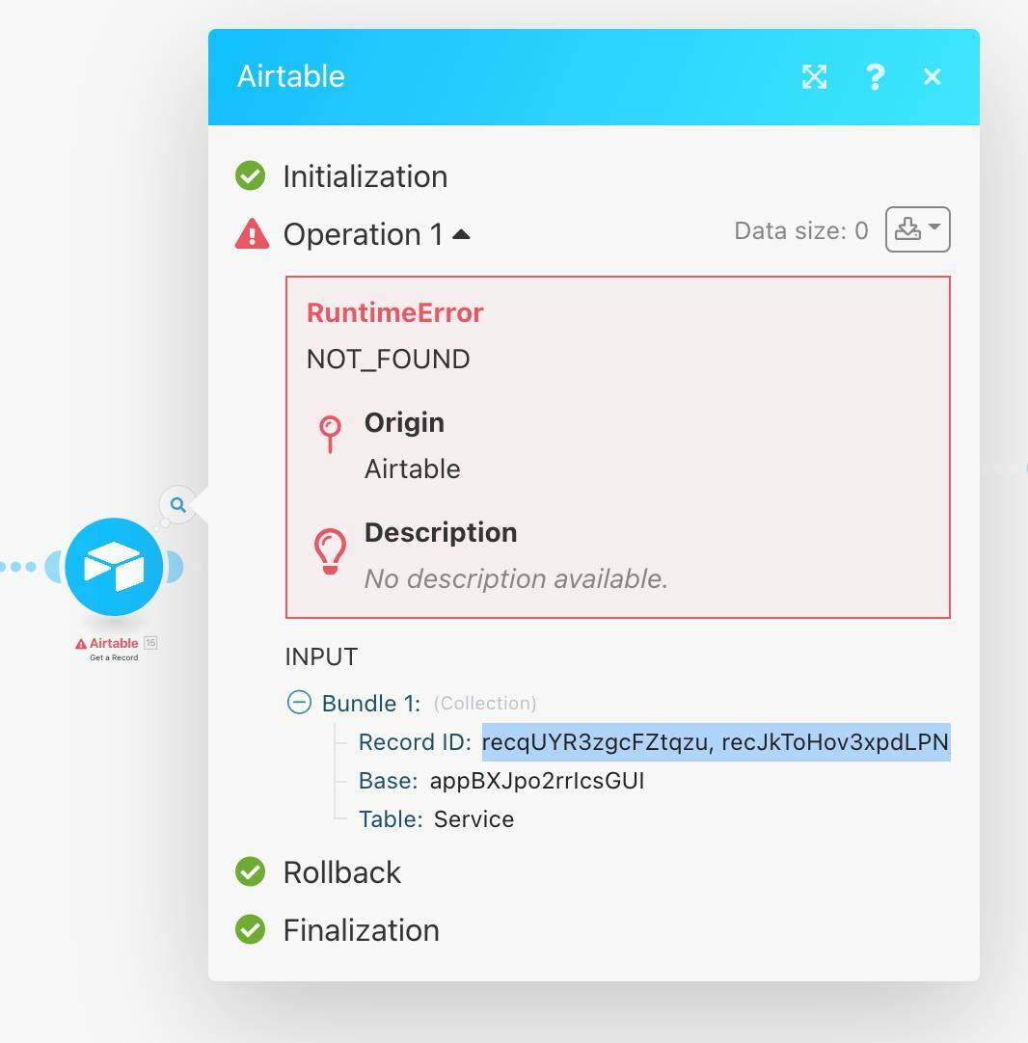Open the magnifier inspect bubble icon

[x=177, y=505]
